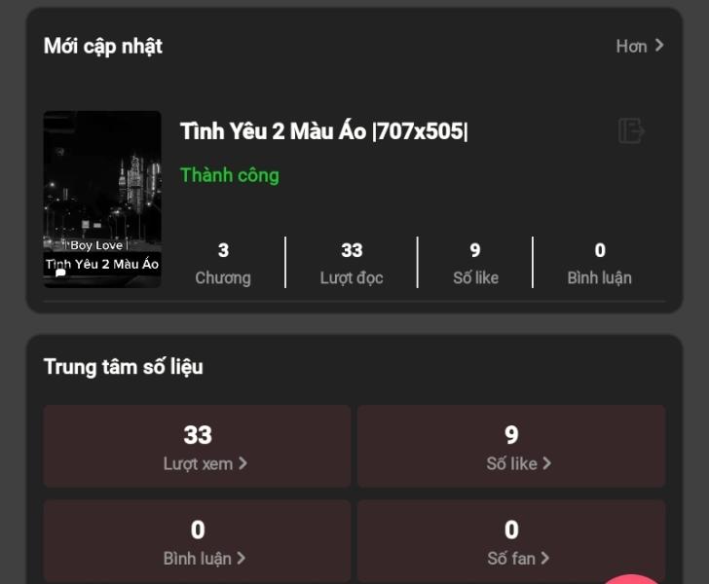Viewport: 709px width, 584px height.
Task: Click "0 Bình luận" stat in the story card
Action: click(x=599, y=263)
